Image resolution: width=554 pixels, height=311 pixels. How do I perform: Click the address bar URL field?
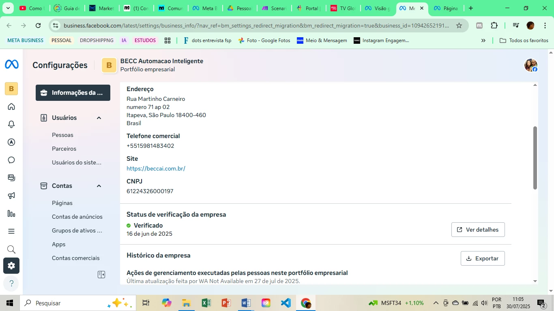(256, 26)
